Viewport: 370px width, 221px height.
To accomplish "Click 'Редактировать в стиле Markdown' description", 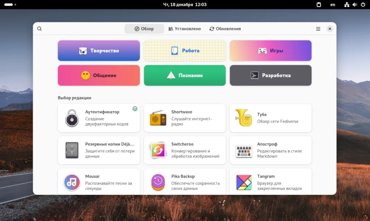I will (x=279, y=154).
